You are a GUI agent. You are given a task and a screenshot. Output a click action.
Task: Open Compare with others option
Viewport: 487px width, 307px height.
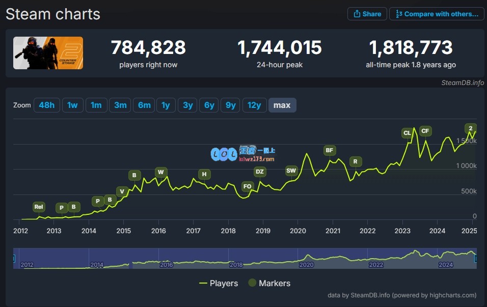(437, 14)
